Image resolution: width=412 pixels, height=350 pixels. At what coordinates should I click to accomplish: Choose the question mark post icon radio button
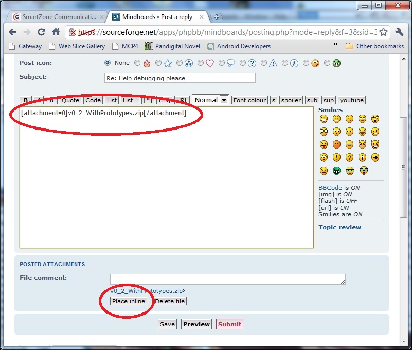tap(243, 63)
